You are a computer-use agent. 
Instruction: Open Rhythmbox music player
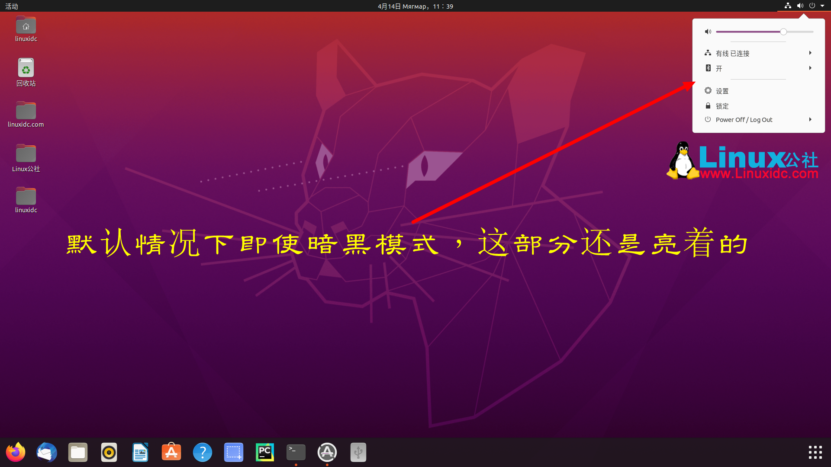(x=109, y=452)
